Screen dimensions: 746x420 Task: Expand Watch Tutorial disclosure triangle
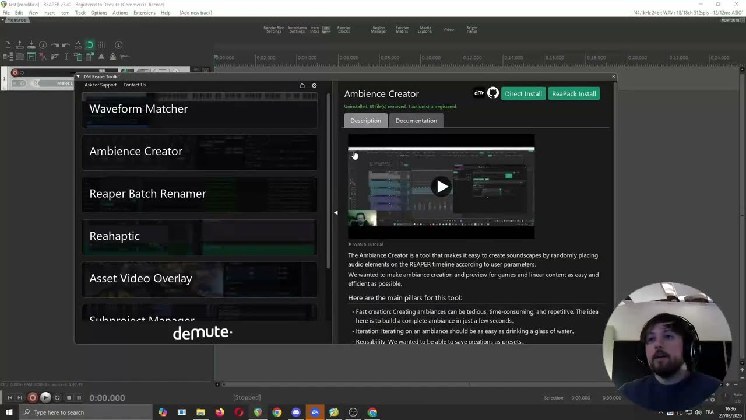[350, 244]
